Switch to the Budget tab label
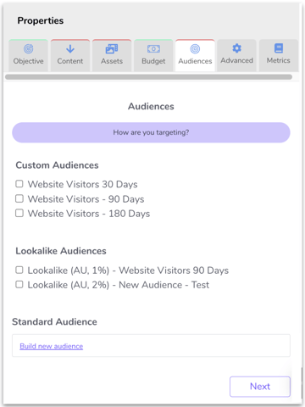This screenshot has height=407, width=305. [153, 61]
